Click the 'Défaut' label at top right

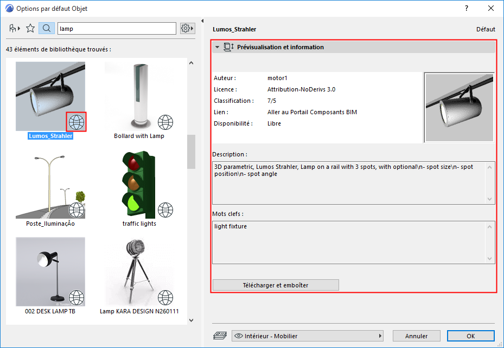pos(486,29)
